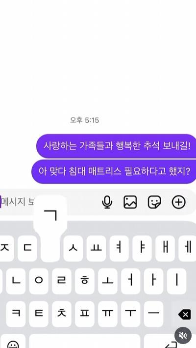Tap the plus circle more options icon
This screenshot has height=348, width=196.
(179, 202)
